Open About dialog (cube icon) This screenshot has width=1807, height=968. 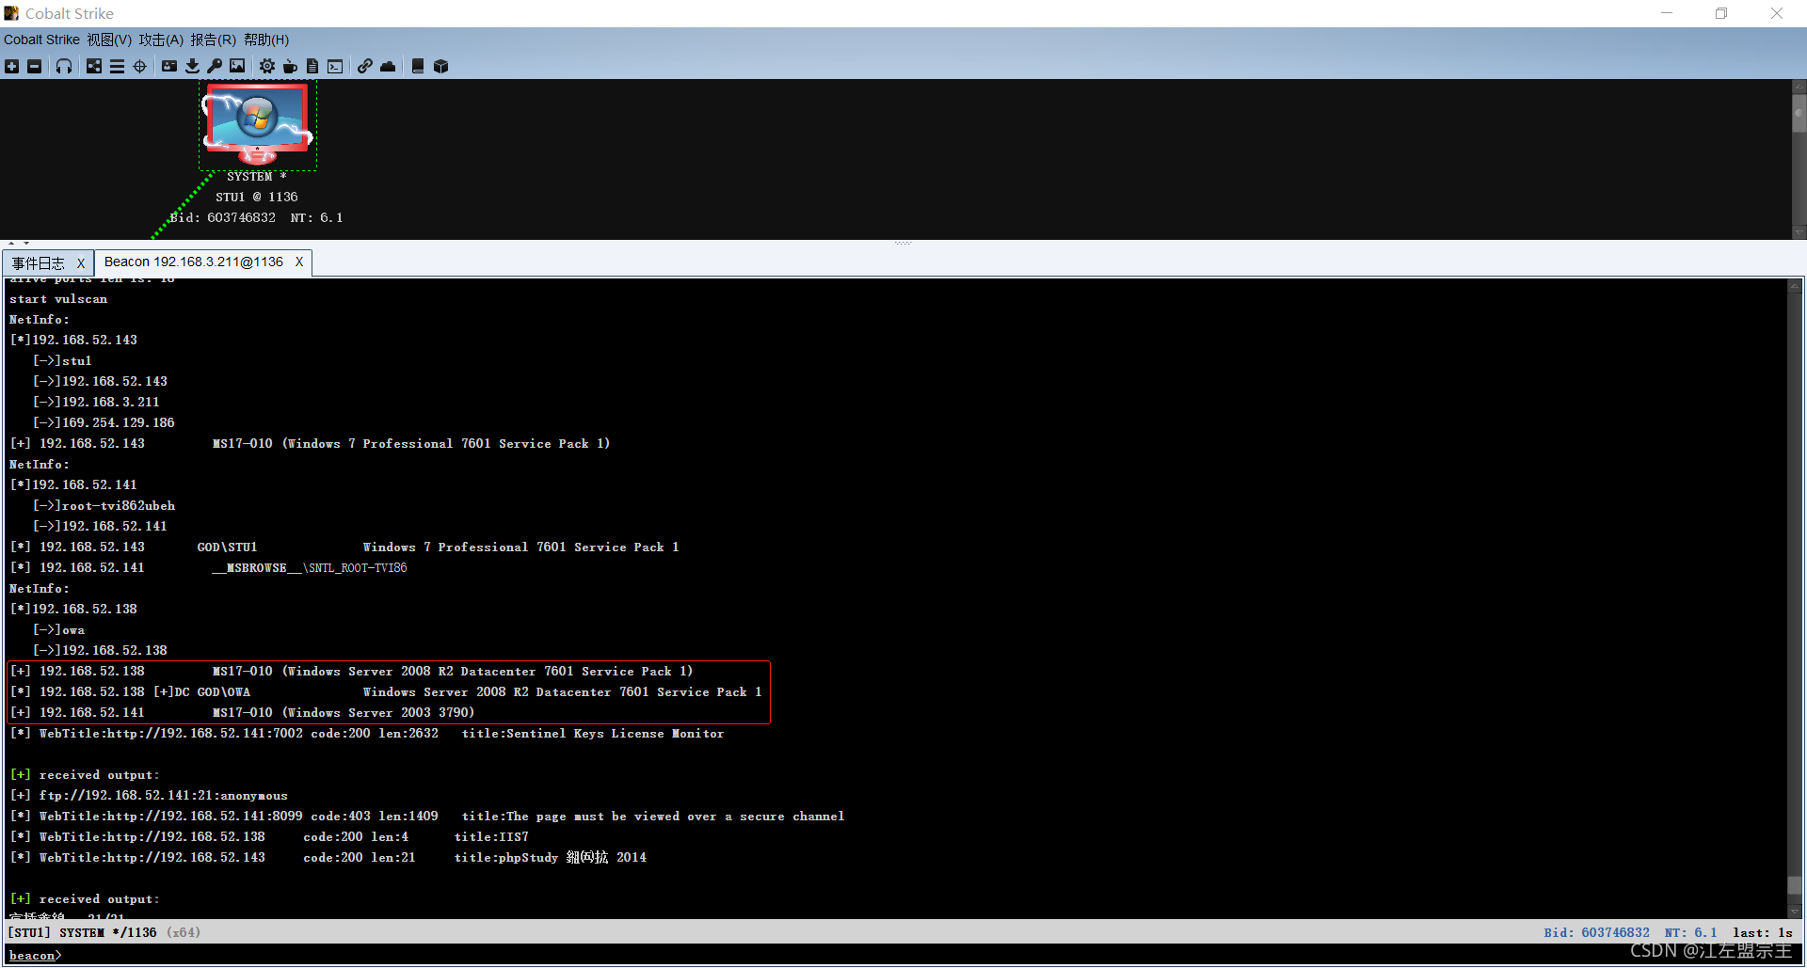(440, 66)
